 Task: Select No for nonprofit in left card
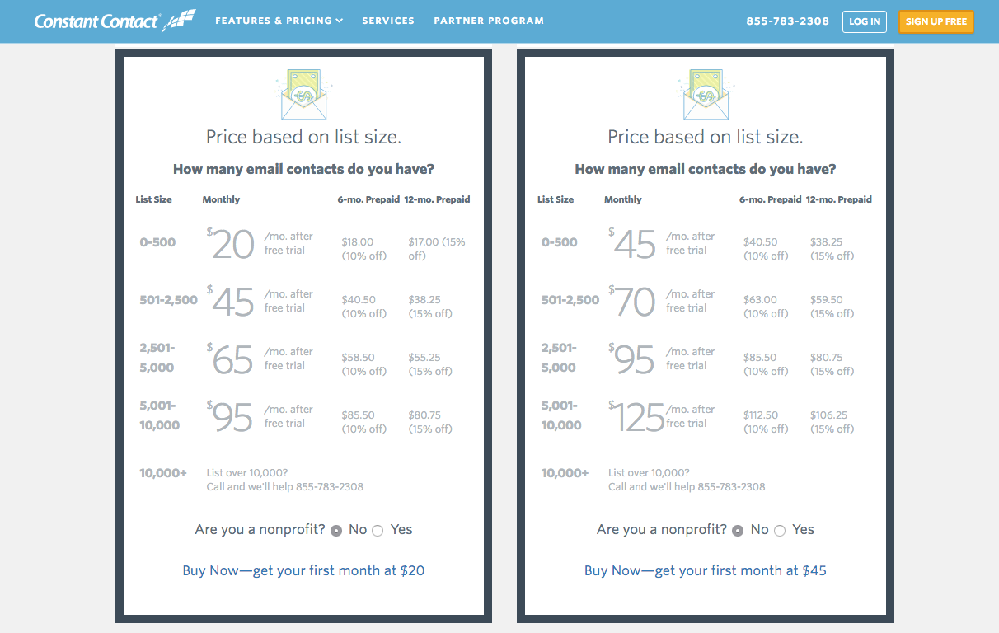point(336,531)
